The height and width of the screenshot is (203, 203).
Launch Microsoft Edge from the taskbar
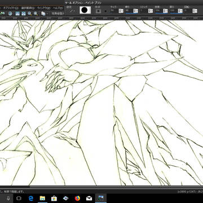[31, 198]
